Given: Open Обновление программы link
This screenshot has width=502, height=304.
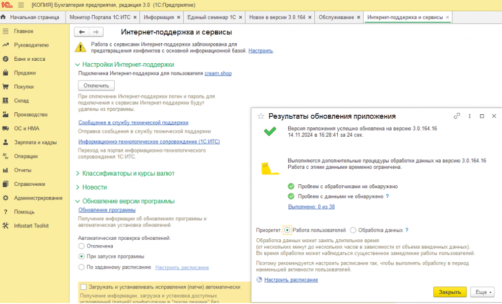Looking at the screenshot, I should point(107,210).
